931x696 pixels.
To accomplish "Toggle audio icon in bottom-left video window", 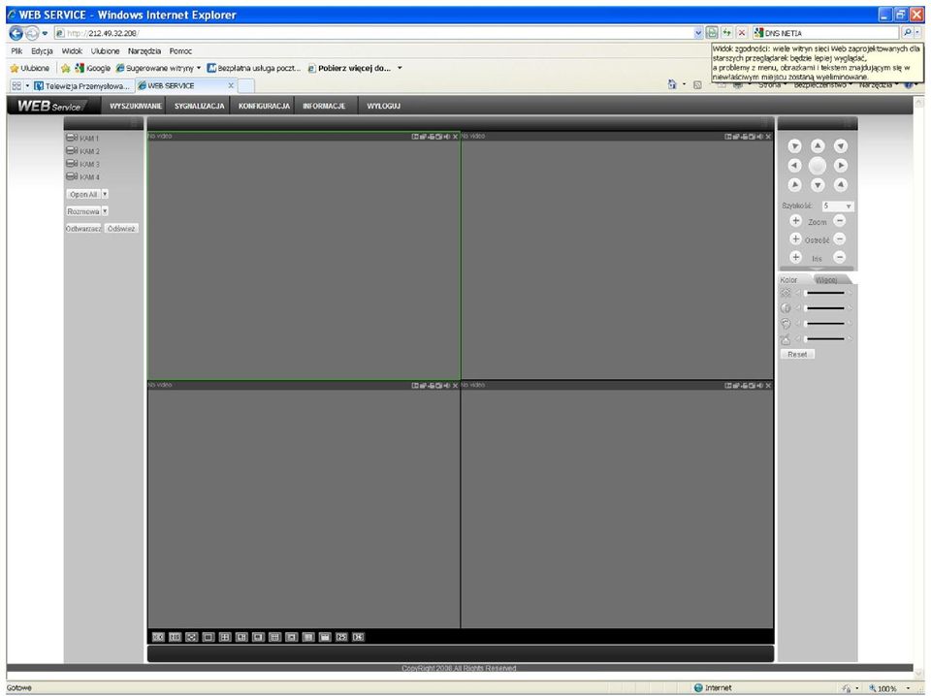I will [446, 386].
